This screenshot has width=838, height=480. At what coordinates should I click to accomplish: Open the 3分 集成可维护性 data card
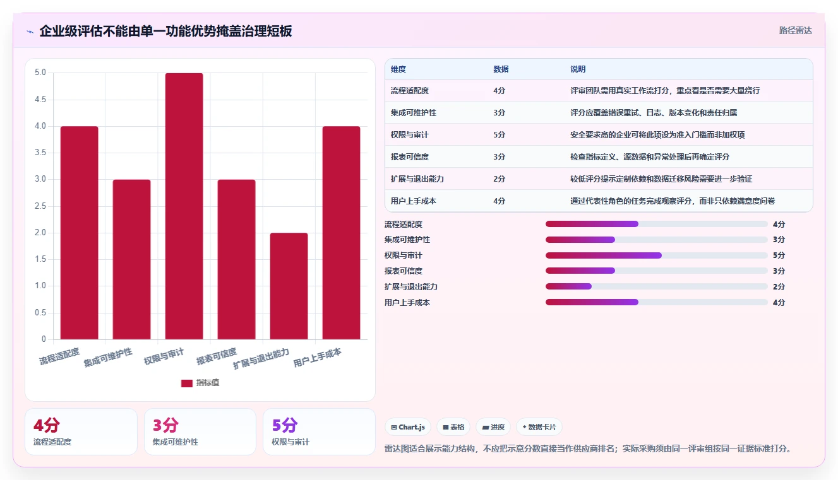(x=200, y=431)
